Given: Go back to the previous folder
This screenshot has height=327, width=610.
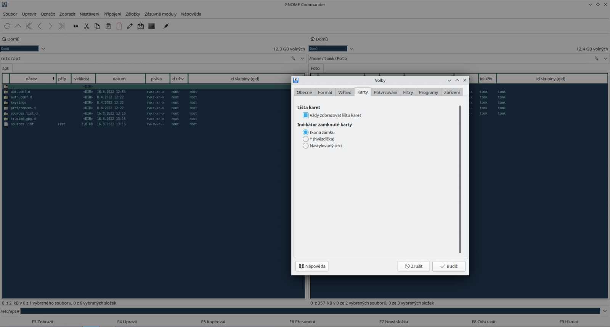Looking at the screenshot, I should click(x=40, y=26).
